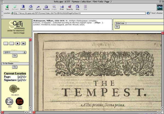Jump to last page with skip-end button
This screenshot has height=114, width=164.
(x=23, y=43)
